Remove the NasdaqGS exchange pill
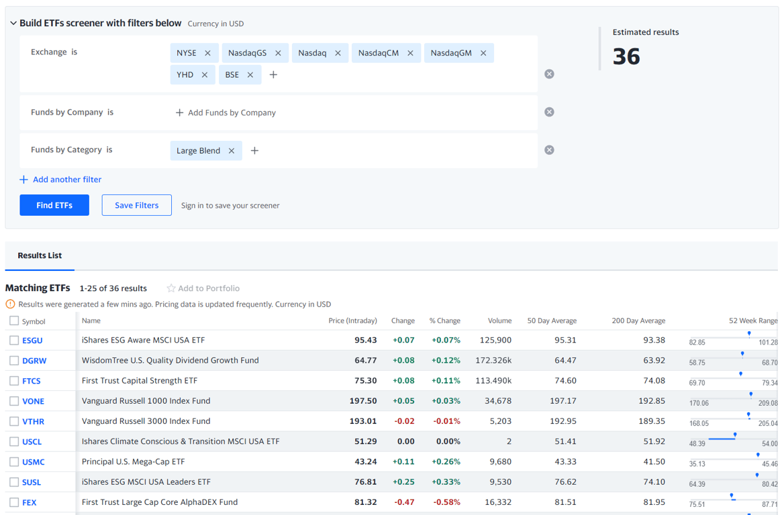The image size is (784, 515). coord(278,52)
